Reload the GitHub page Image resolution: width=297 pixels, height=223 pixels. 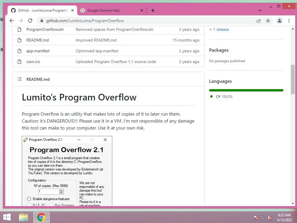[x=30, y=21]
